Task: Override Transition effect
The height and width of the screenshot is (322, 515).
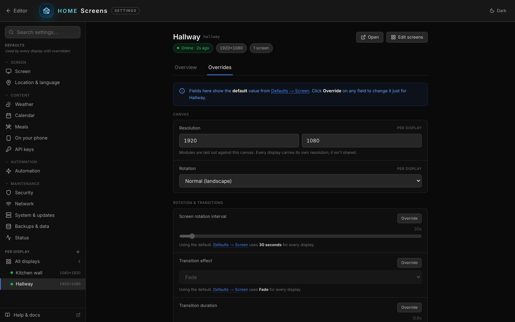Action: [x=409, y=263]
